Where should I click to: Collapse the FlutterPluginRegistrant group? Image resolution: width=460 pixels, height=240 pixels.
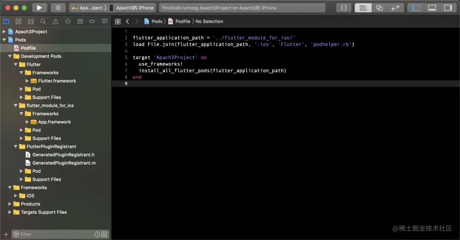click(16, 147)
